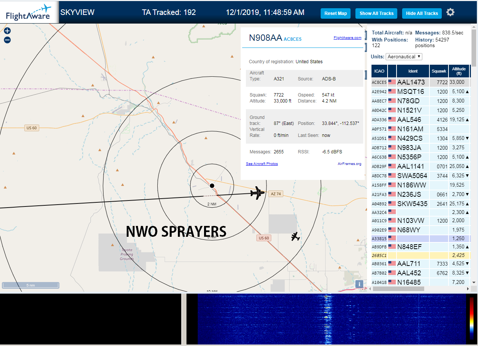Select the large airplane icon near AZ 74
The image size is (478, 346).
pyautogui.click(x=257, y=193)
